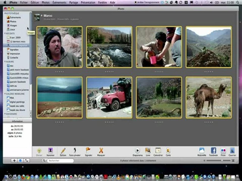Click the Signaler flag tool

[x=88, y=152]
